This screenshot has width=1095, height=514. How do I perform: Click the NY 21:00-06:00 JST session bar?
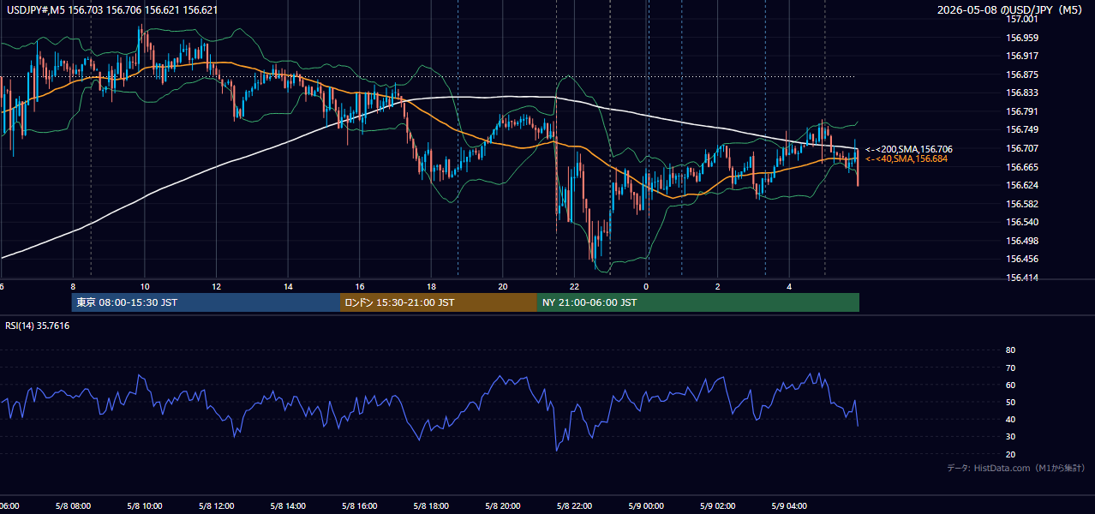click(x=698, y=302)
